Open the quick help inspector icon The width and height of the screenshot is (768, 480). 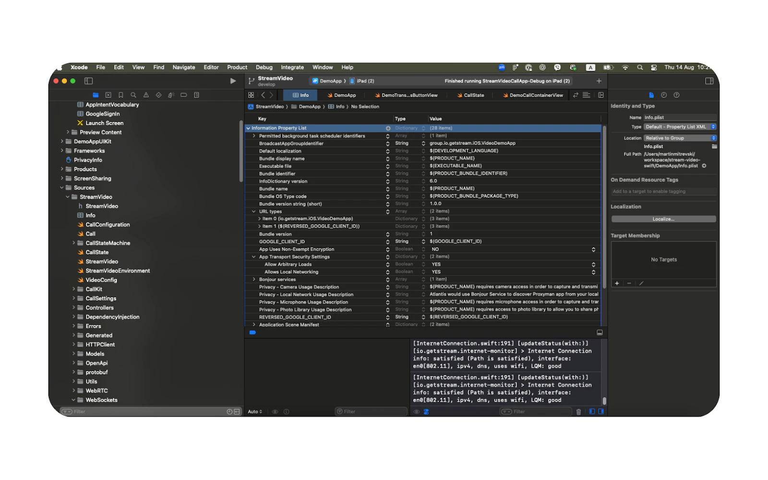click(676, 95)
